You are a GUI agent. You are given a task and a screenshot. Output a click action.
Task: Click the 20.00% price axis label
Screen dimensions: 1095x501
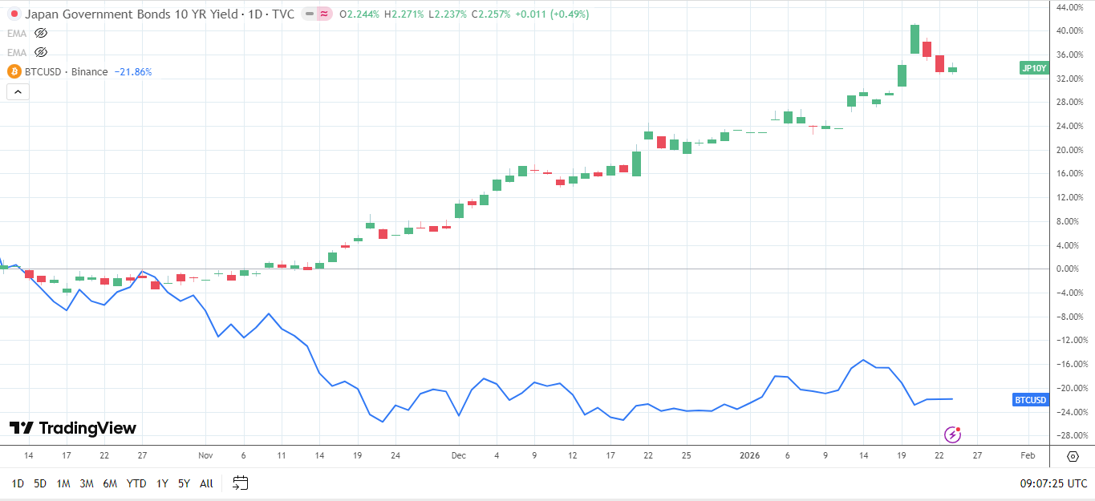(1071, 150)
